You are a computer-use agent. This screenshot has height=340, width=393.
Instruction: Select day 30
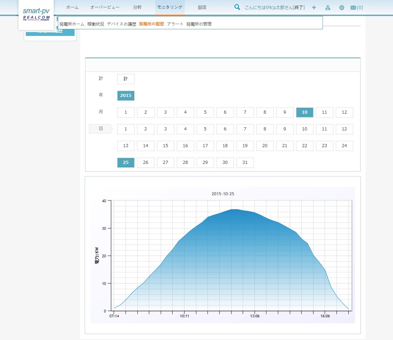[225, 163]
